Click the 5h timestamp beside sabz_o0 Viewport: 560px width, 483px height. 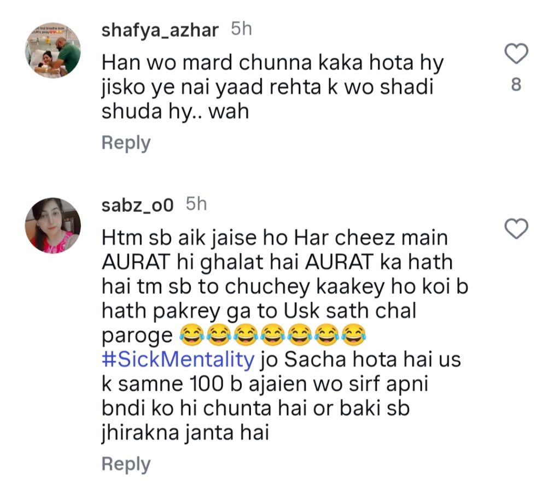click(x=196, y=205)
